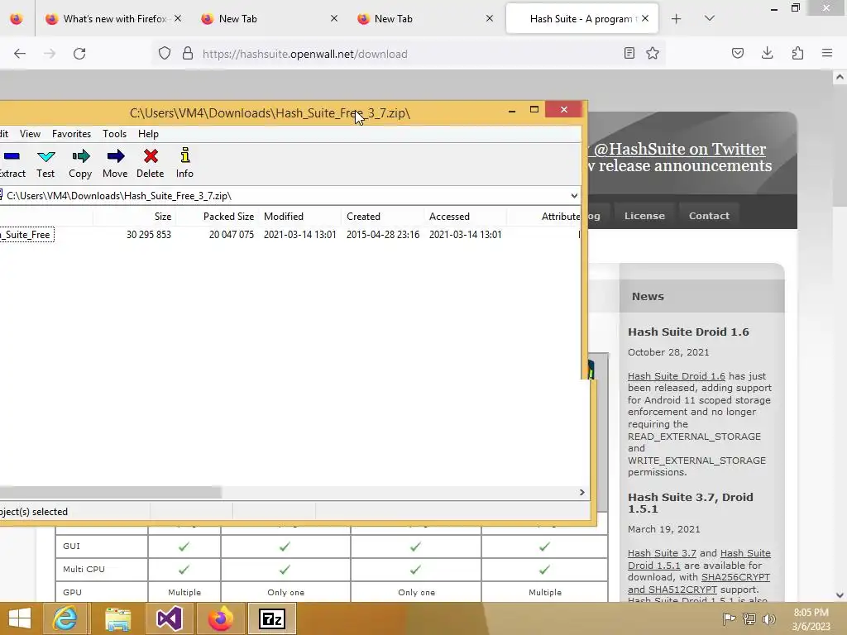The width and height of the screenshot is (847, 635).
Task: Expand the 7-Zip address path dropdown
Action: pos(574,195)
